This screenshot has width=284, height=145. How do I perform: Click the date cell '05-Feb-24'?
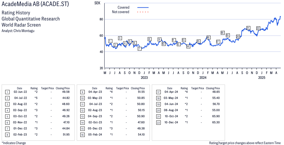coord(95,135)
